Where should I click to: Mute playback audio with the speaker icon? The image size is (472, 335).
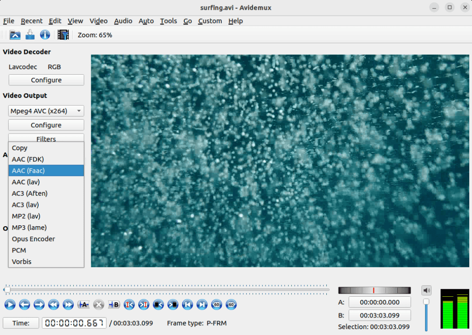[x=426, y=289]
